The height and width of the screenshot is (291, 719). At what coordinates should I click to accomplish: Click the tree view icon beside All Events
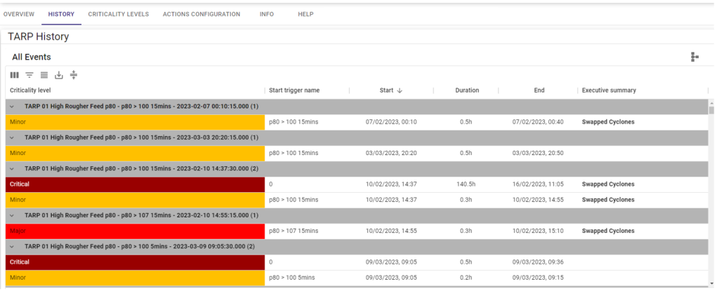click(x=694, y=57)
